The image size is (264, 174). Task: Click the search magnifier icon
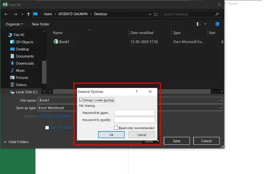point(217,14)
